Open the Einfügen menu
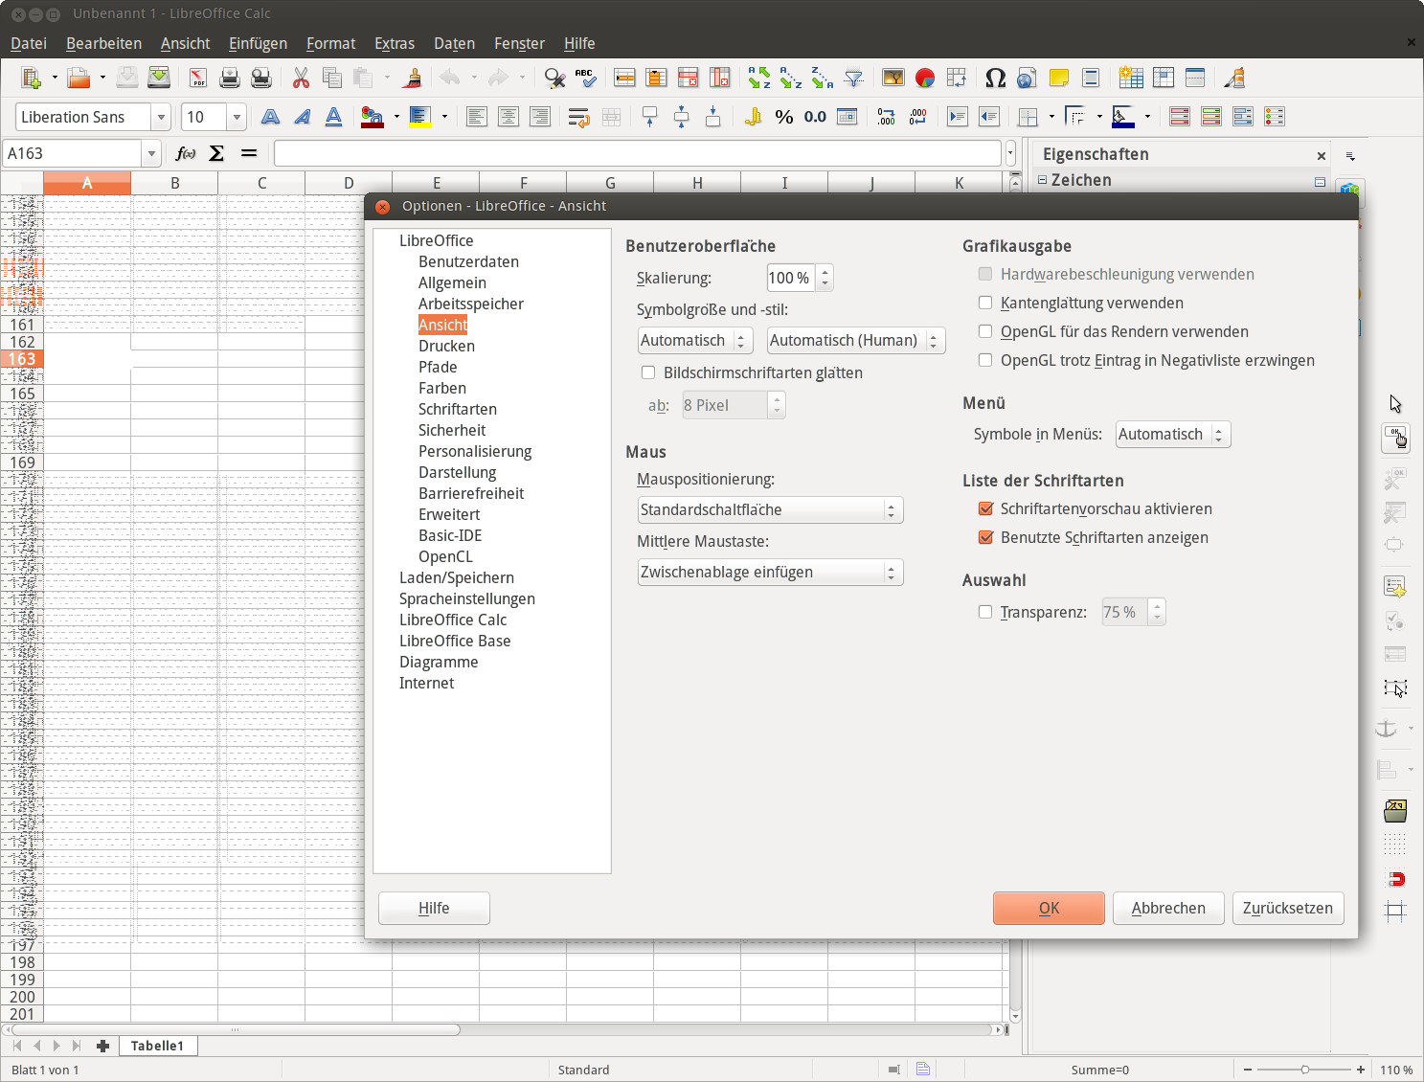Viewport: 1424px width, 1082px height. point(258,43)
